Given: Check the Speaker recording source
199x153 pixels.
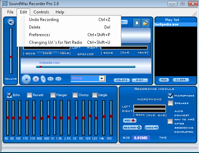Looking at the screenshot, I should tap(170, 103).
